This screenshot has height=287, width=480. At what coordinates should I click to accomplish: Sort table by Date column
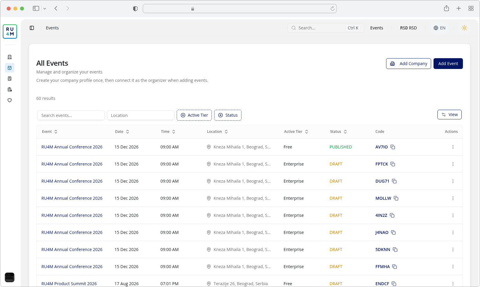point(122,132)
